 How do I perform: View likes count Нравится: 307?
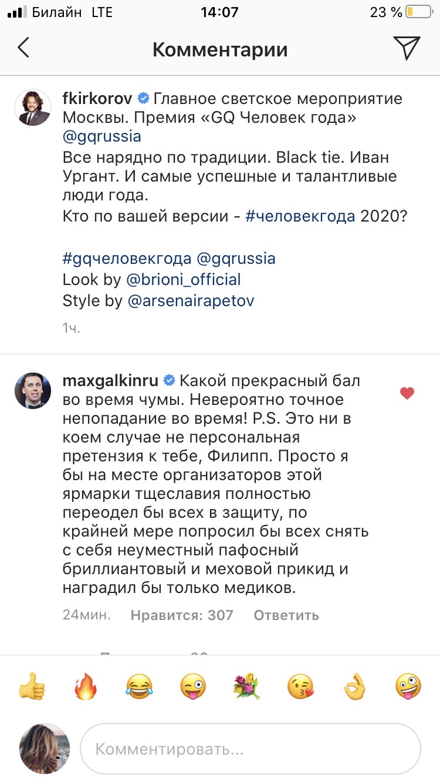tap(182, 615)
